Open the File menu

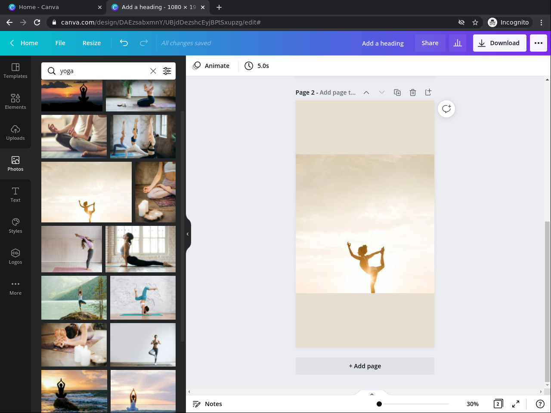coord(60,43)
